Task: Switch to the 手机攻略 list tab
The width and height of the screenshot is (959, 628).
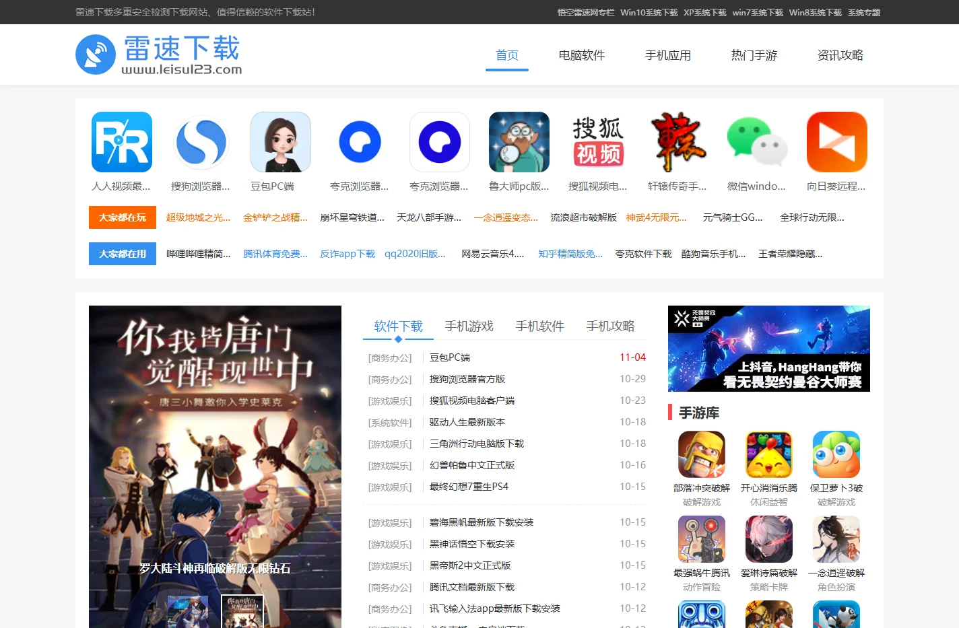Action: click(611, 326)
